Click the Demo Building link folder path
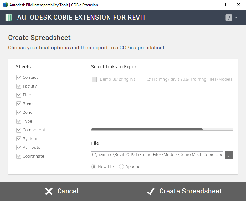This screenshot has width=246, height=201. coord(190,79)
